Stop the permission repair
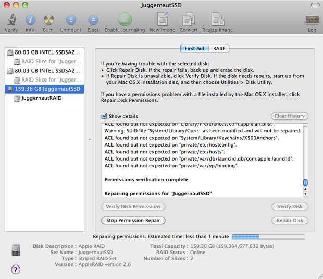 (133, 220)
